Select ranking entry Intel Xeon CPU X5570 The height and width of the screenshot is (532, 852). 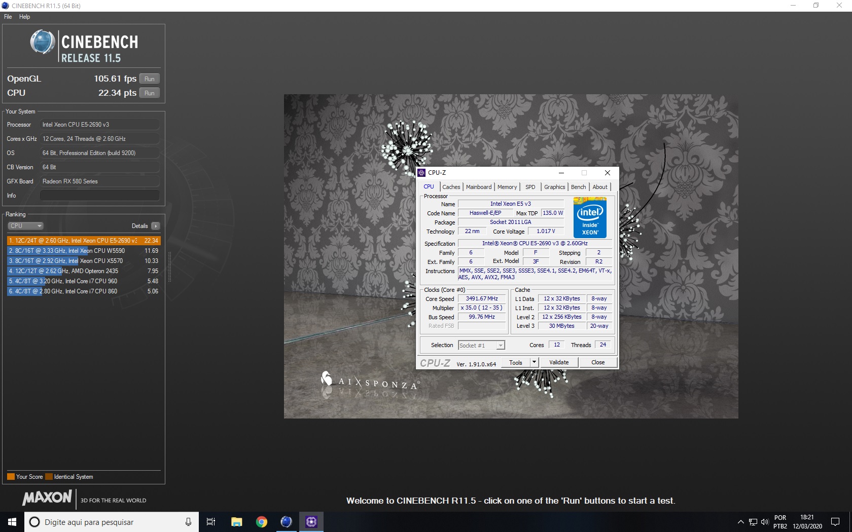click(x=84, y=261)
